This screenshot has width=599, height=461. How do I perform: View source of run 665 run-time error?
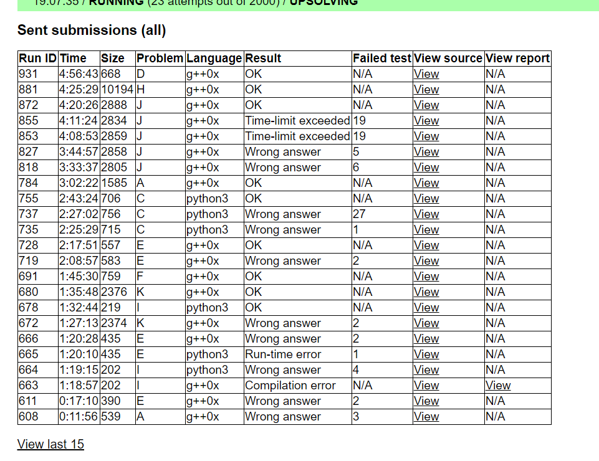click(426, 354)
